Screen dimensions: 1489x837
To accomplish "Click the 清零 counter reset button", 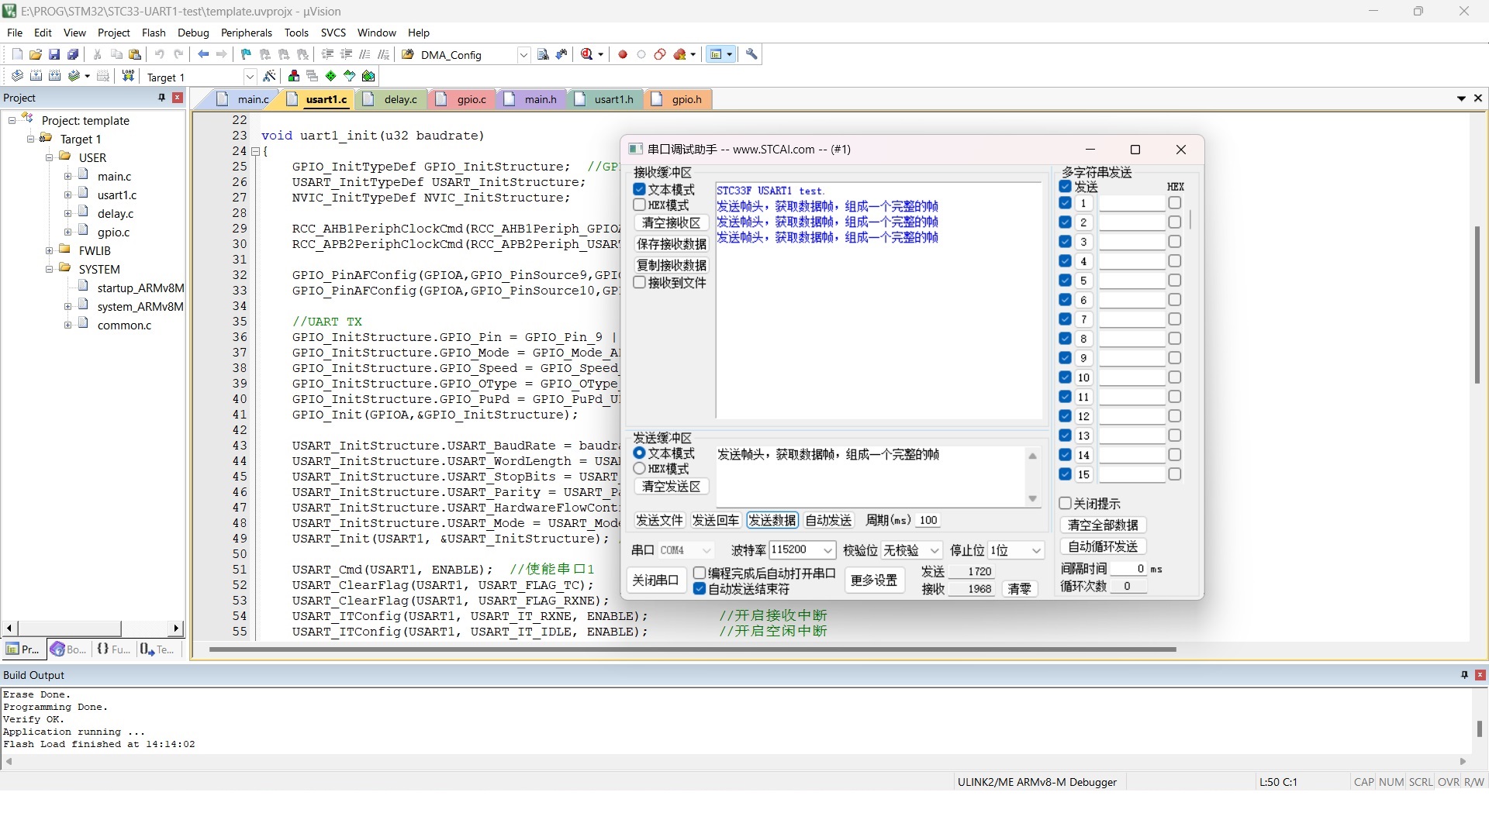I will [1019, 589].
